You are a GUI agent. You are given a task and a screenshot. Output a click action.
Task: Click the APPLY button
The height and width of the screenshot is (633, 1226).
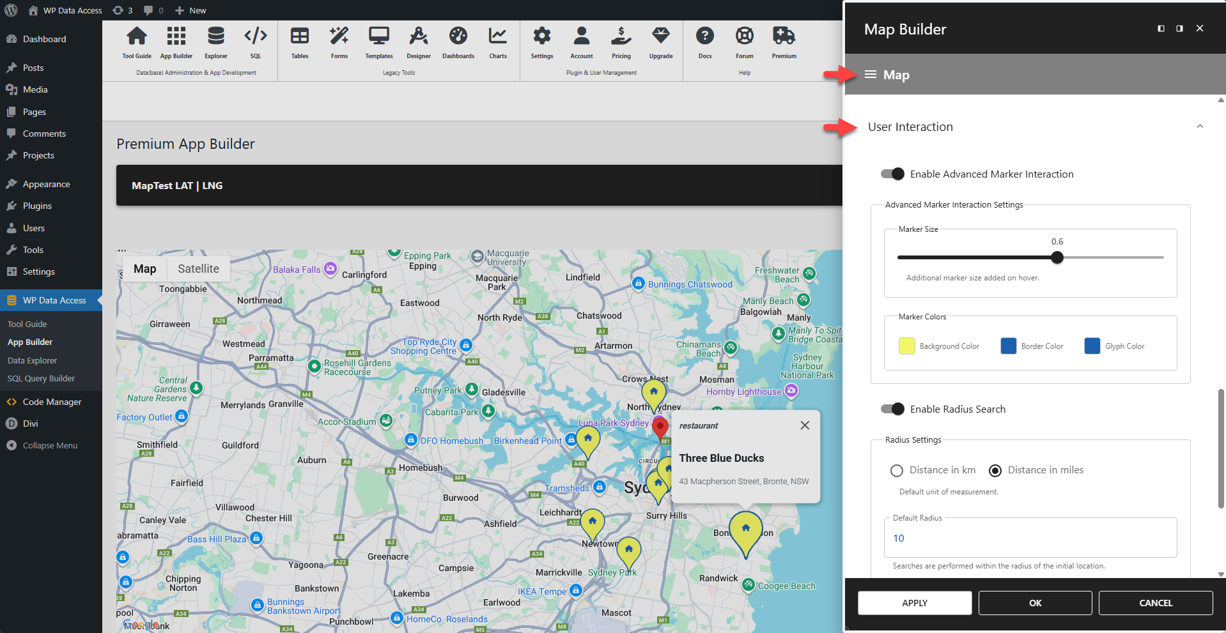click(914, 602)
